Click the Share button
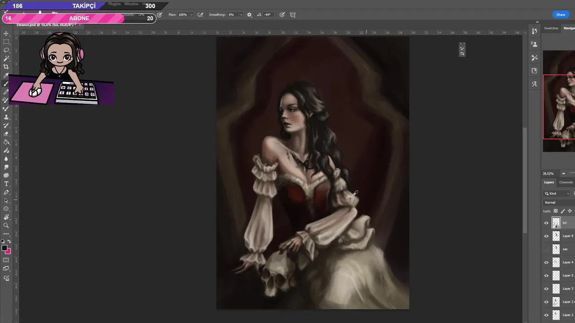This screenshot has width=575, height=323. 561,15
